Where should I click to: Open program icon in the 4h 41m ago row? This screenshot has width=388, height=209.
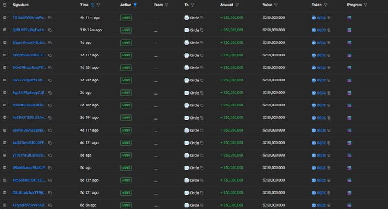coord(350,18)
